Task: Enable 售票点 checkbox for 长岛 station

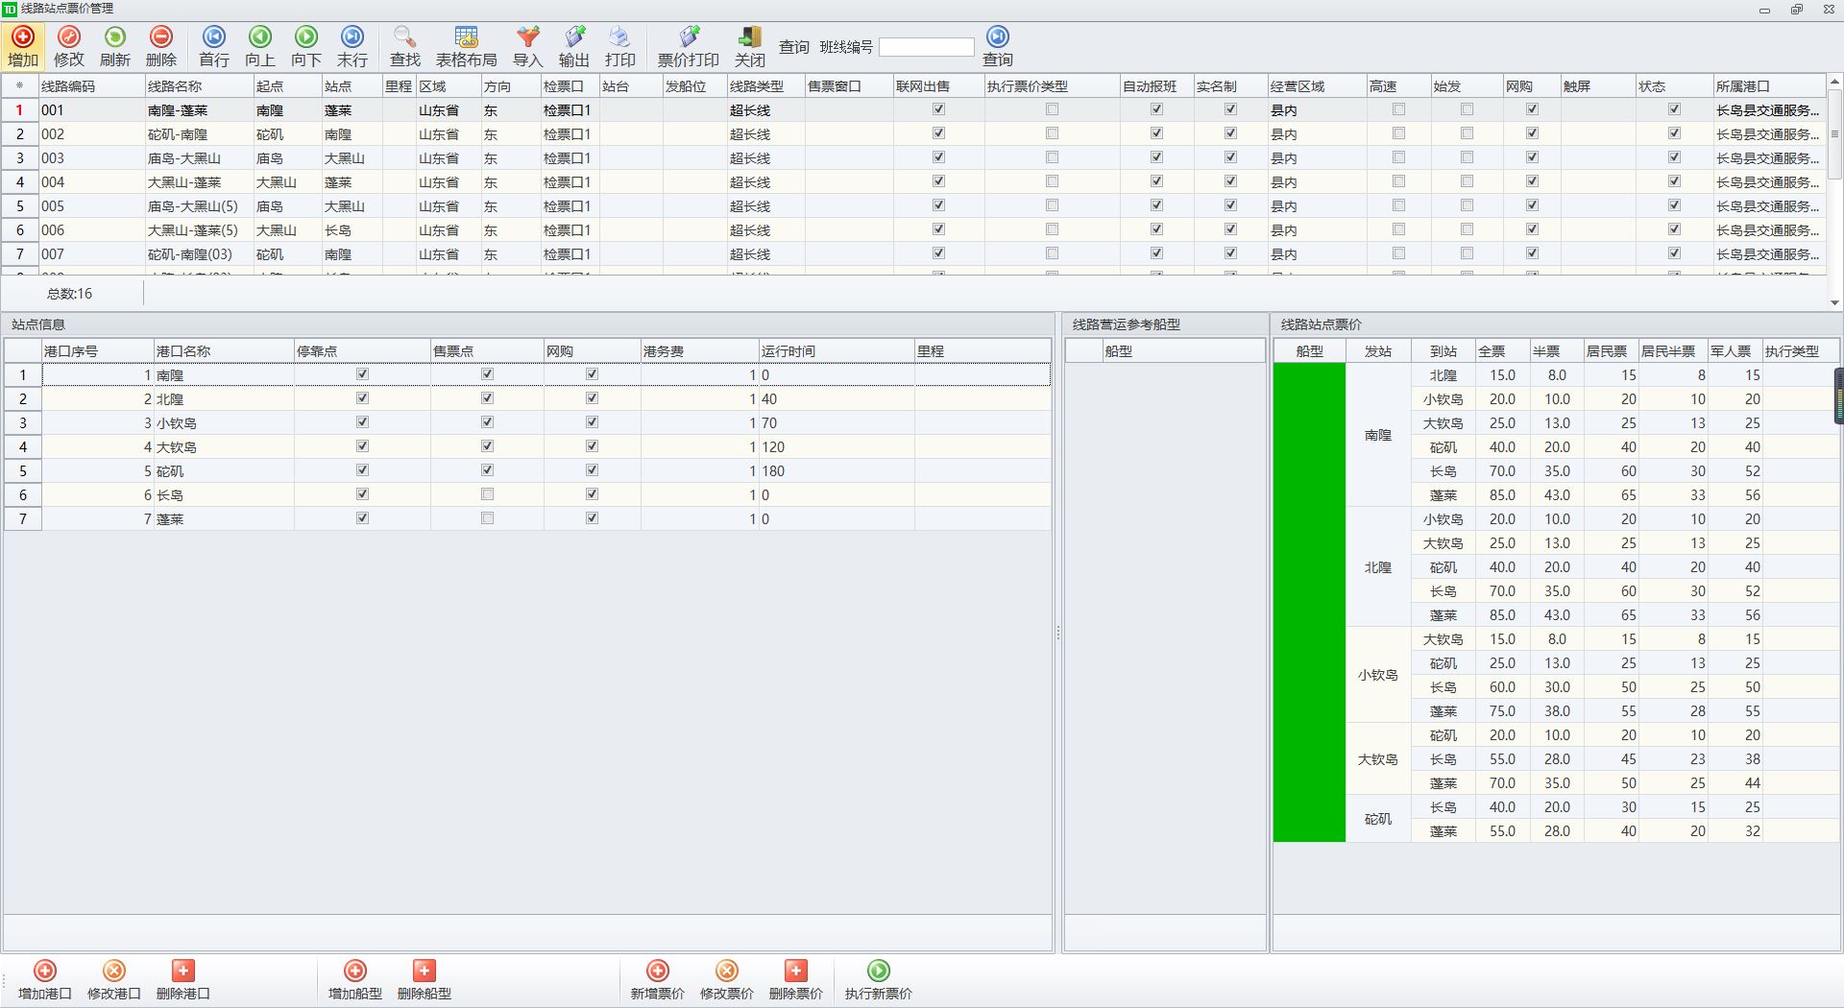Action: click(x=487, y=494)
